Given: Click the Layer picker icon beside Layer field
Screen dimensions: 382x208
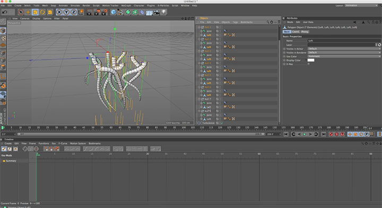Looking at the screenshot, I should click(x=379, y=45).
